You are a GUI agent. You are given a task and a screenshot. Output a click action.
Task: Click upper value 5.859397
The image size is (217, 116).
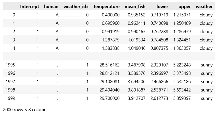click(182, 98)
